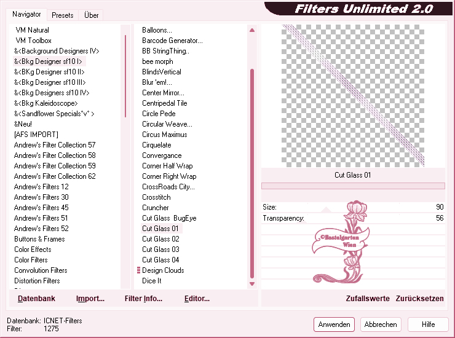Click the Transparency slider row
Screen dimensions: 455x338
coord(353,218)
